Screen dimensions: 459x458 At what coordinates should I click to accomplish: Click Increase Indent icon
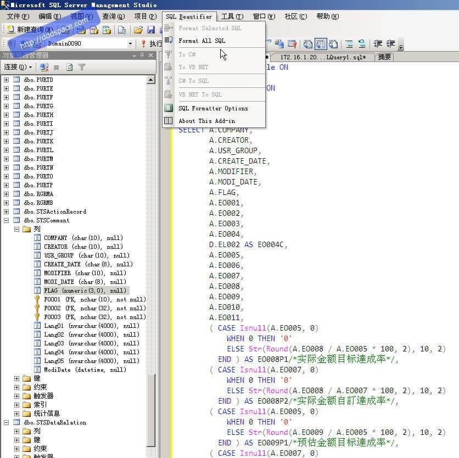[x=390, y=44]
